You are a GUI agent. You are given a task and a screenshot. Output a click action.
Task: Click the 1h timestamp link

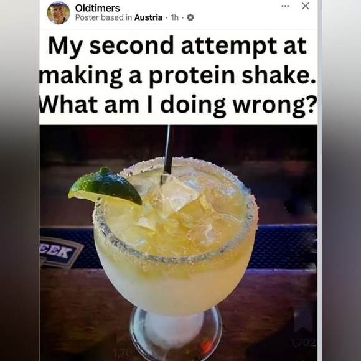pyautogui.click(x=174, y=17)
